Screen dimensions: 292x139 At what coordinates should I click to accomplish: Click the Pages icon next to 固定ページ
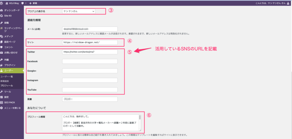[x=1, y=42]
